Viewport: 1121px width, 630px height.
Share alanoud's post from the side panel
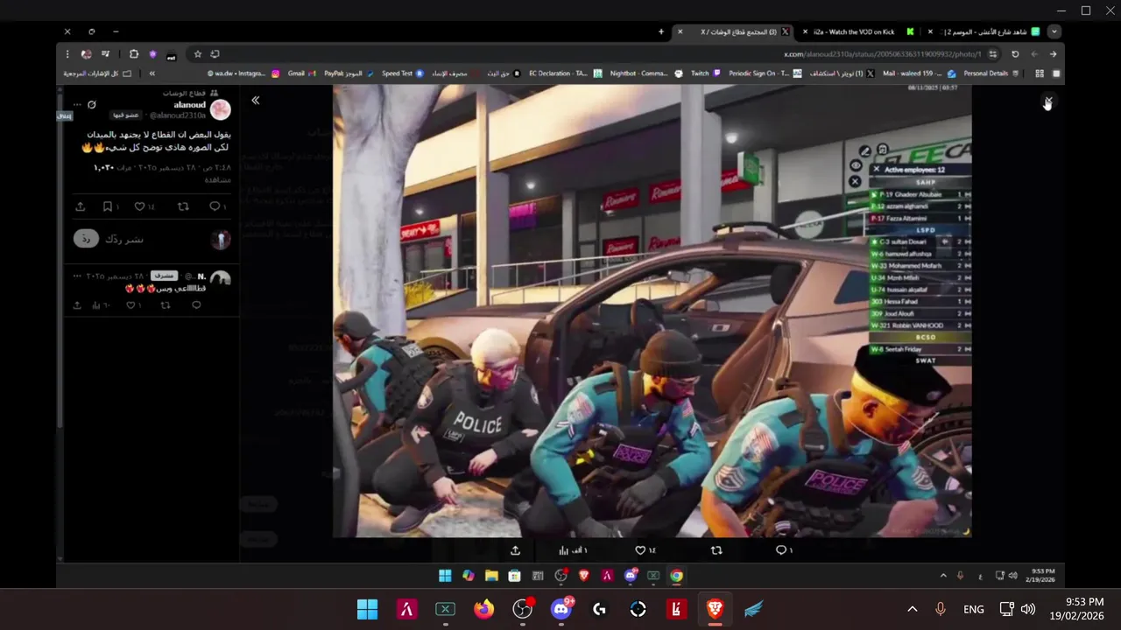pyautogui.click(x=81, y=206)
